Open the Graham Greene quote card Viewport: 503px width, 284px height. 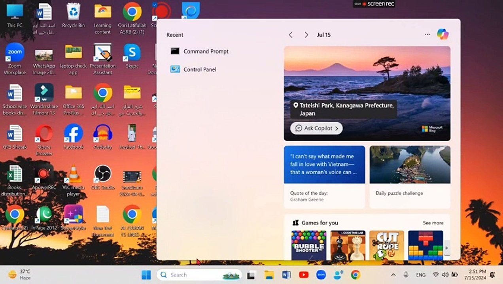pyautogui.click(x=324, y=177)
